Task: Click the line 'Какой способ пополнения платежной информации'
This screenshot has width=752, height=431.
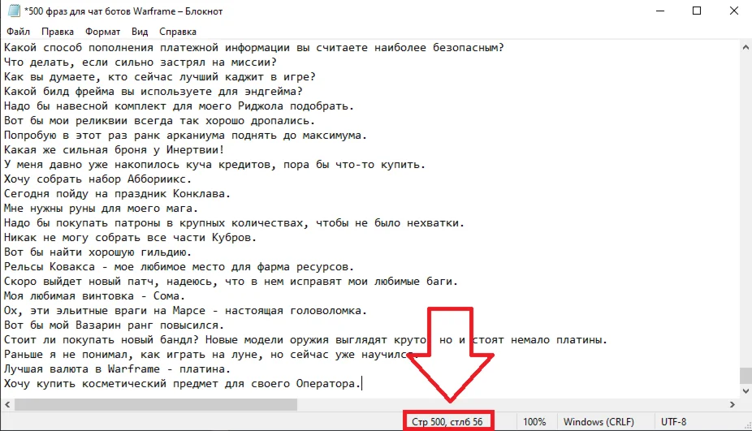Action: tap(254, 47)
